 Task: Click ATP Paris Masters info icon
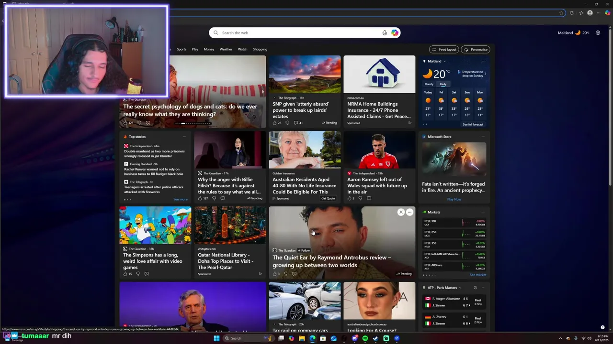click(x=475, y=288)
